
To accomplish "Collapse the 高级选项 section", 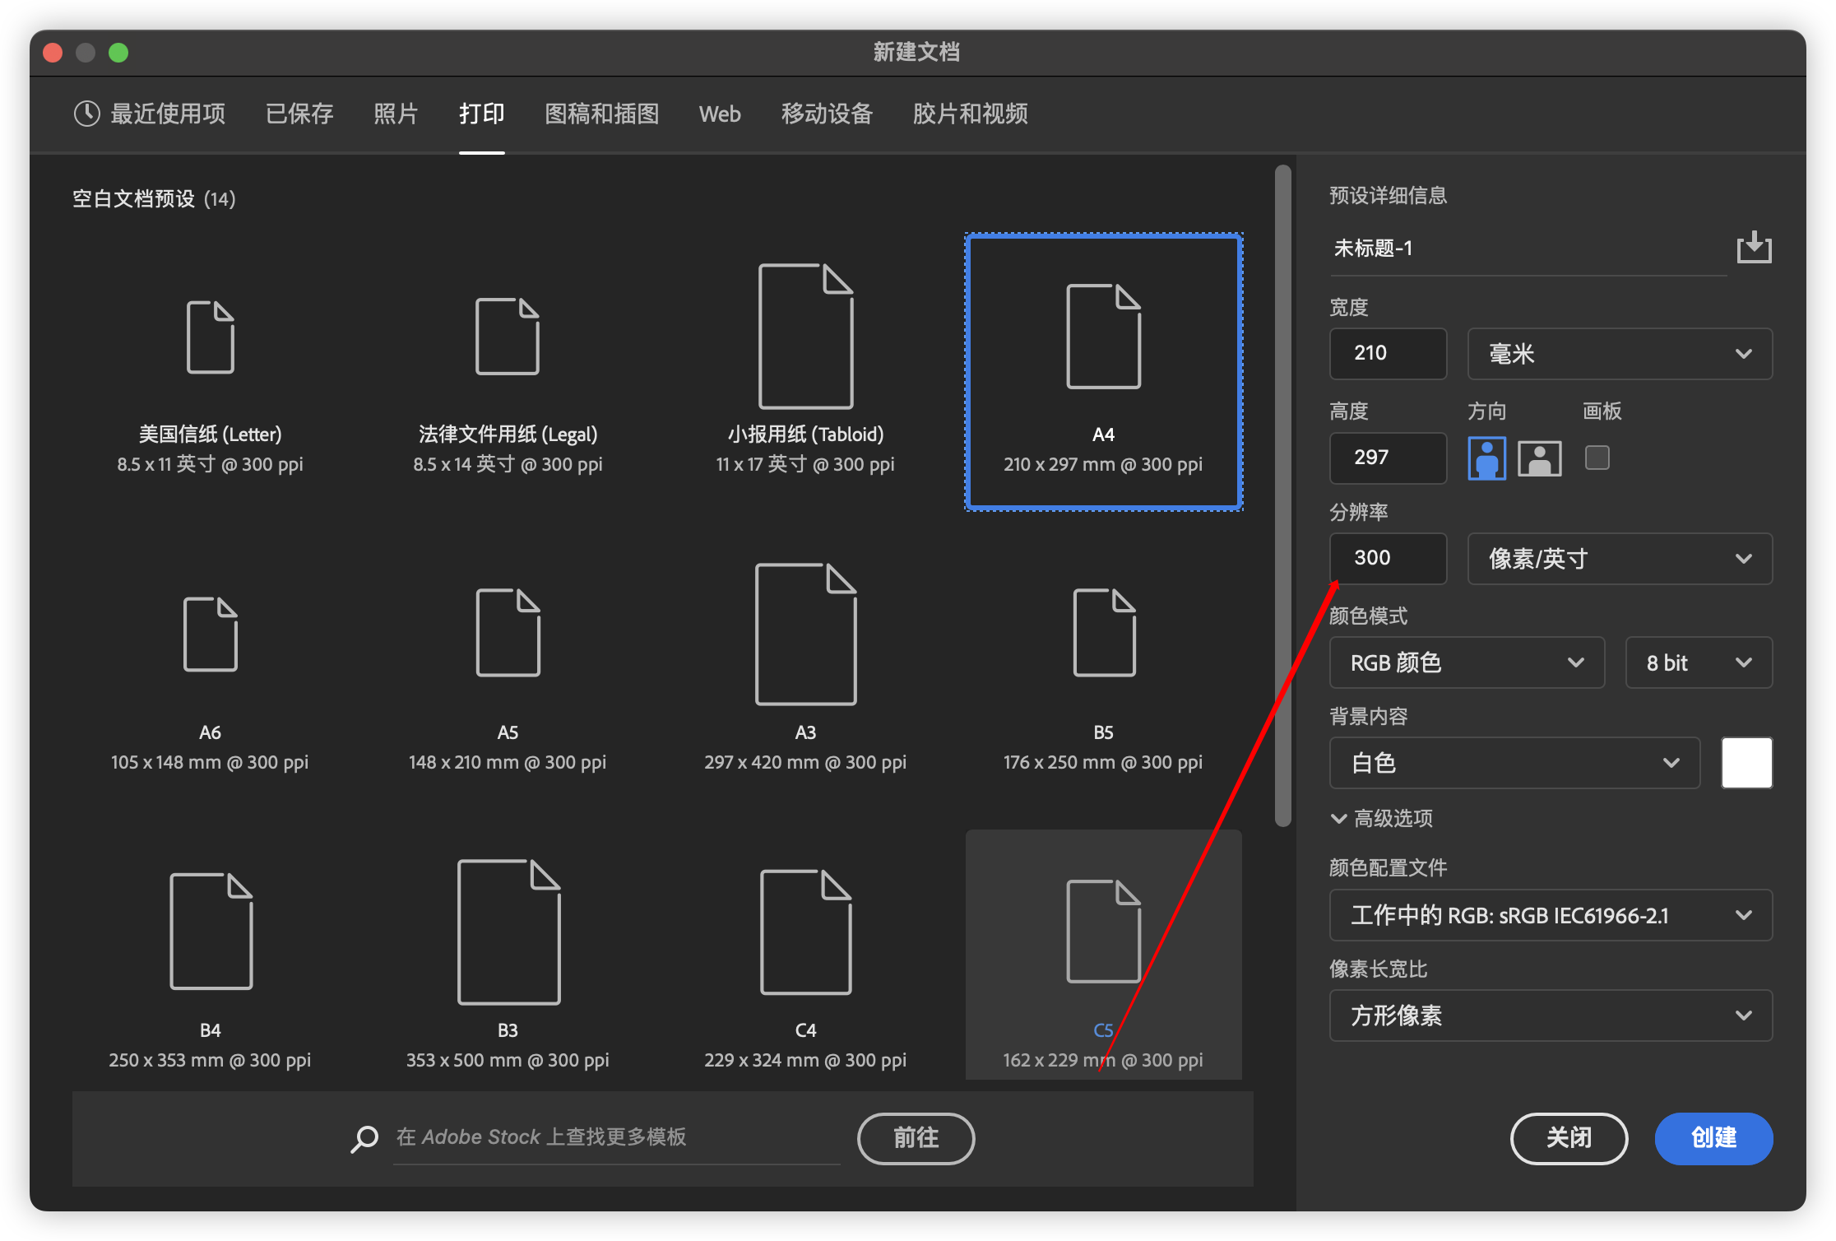I will point(1382,818).
